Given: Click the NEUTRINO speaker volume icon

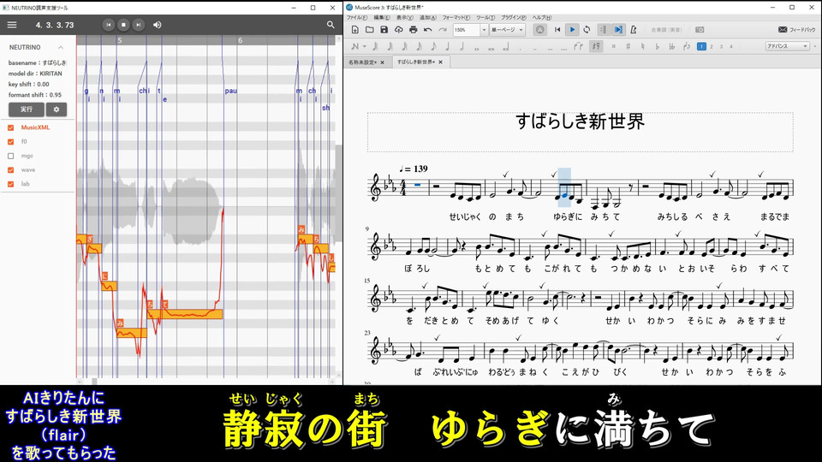Looking at the screenshot, I should [157, 25].
